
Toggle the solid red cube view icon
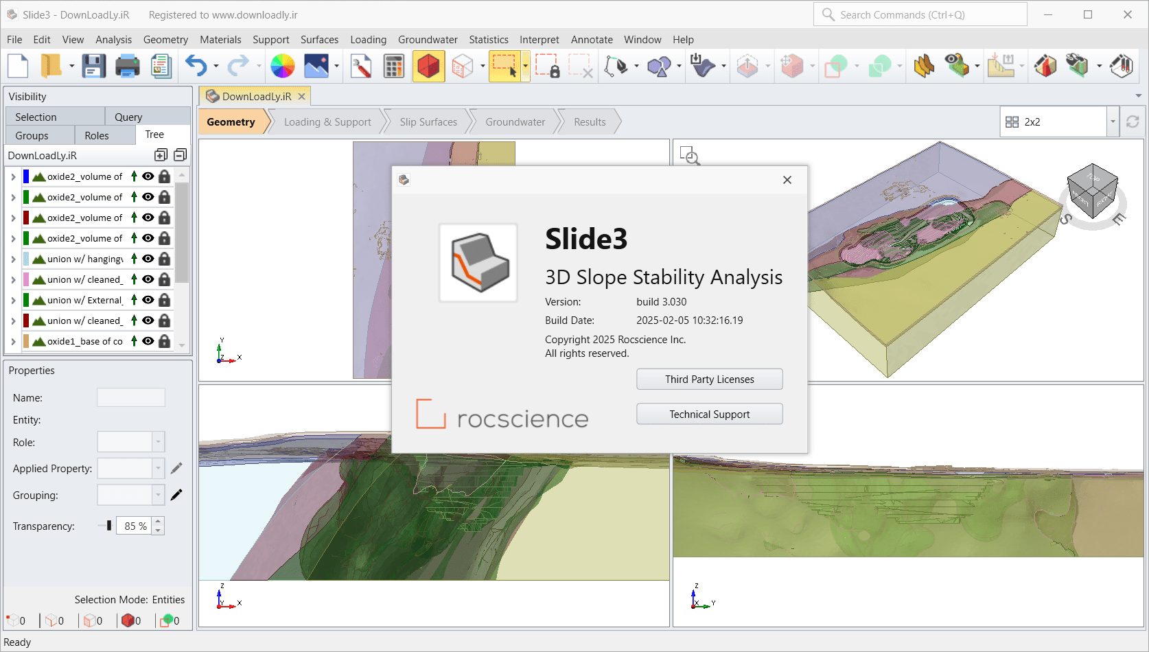point(429,67)
